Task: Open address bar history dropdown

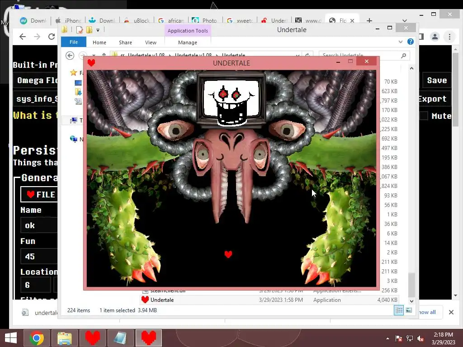Action: click(298, 55)
